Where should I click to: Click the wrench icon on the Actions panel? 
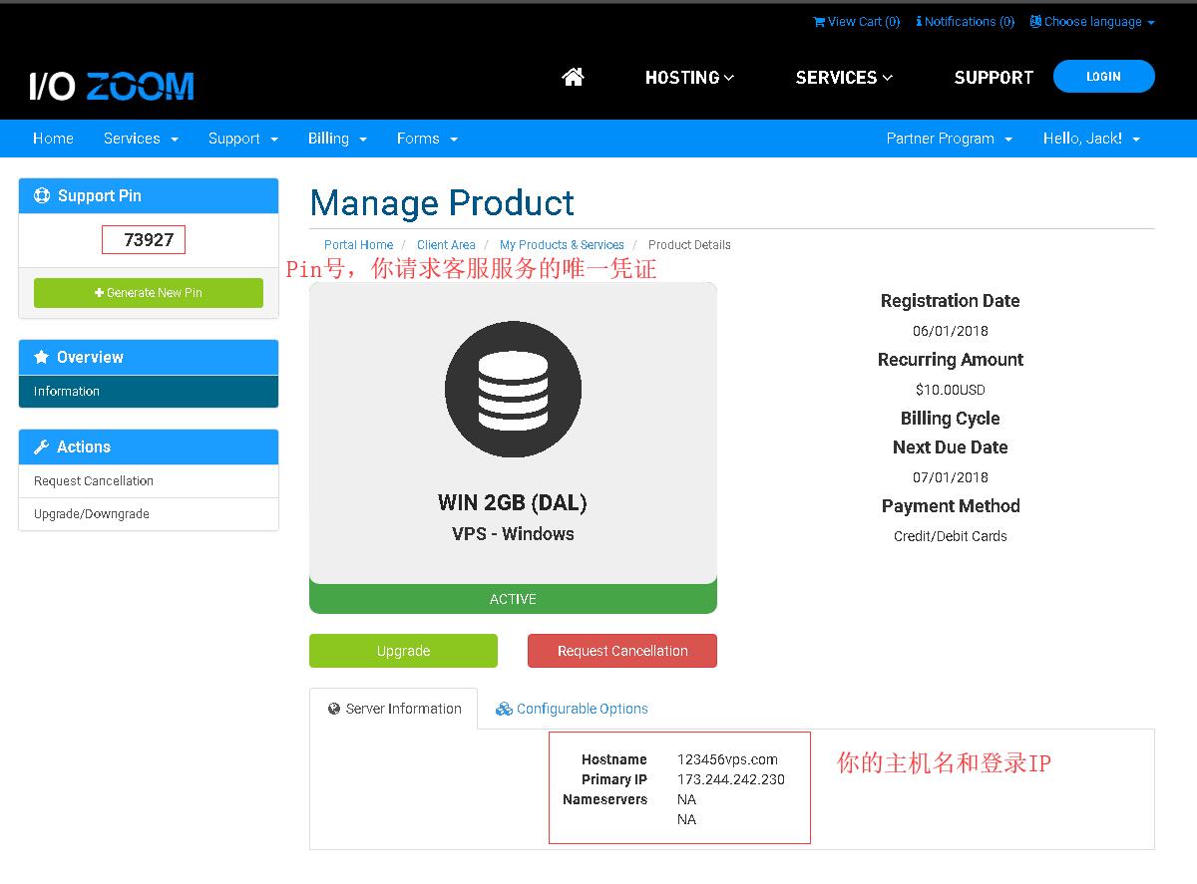[x=40, y=446]
